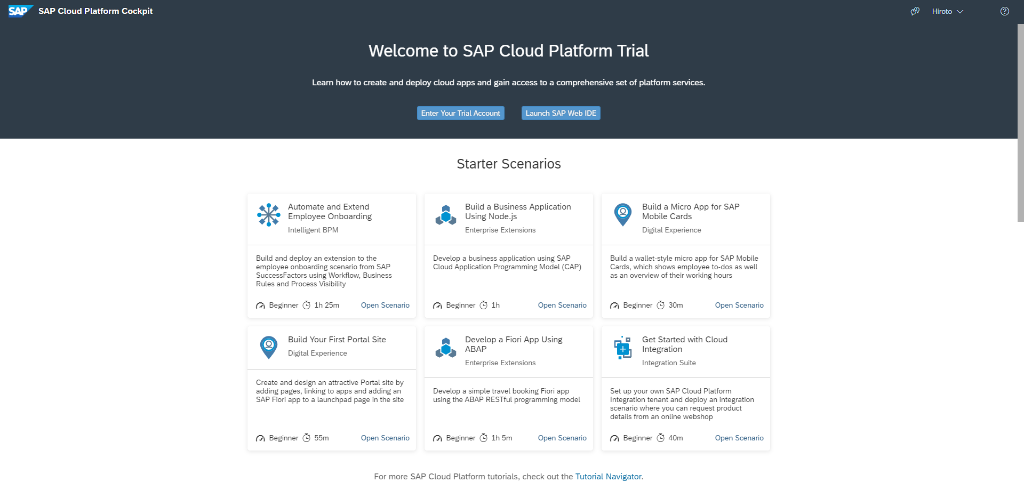Expand the Hiroto user menu

[948, 11]
